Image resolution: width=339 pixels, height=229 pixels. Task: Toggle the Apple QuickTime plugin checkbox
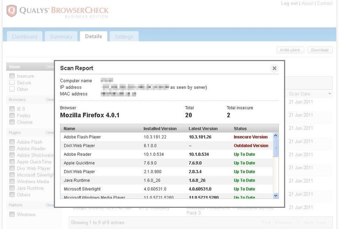(12, 162)
